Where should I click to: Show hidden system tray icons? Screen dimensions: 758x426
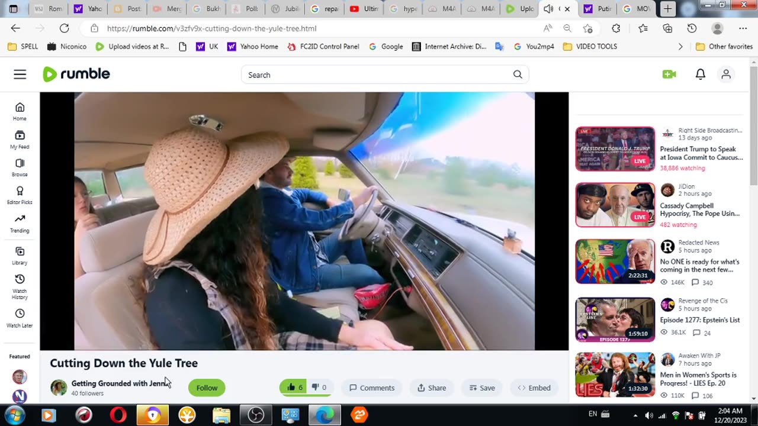click(x=635, y=415)
